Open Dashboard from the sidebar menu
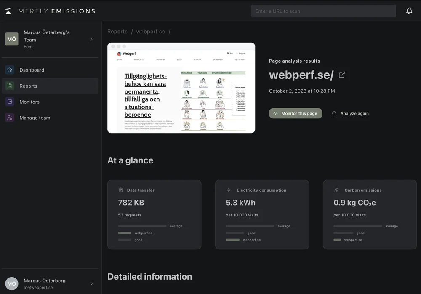Viewport: 421px width, 294px height. [32, 70]
